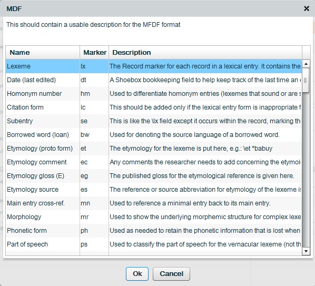Image resolution: width=315 pixels, height=286 pixels.
Task: Select the Morphology row
Action: (154, 216)
